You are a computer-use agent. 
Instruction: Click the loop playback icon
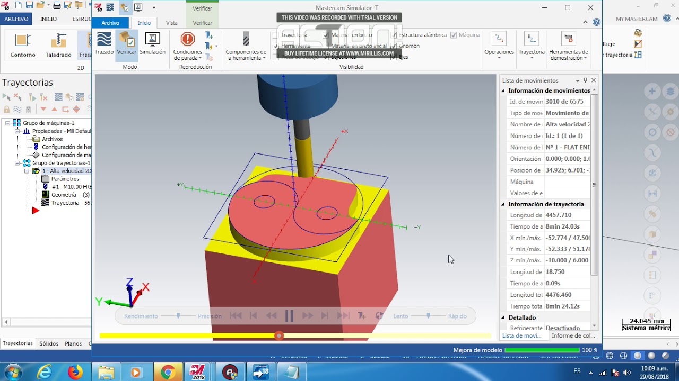click(379, 316)
